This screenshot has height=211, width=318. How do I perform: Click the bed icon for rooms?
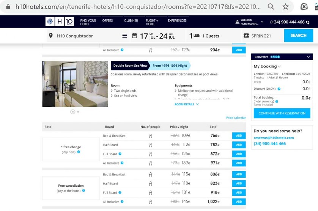197,36
